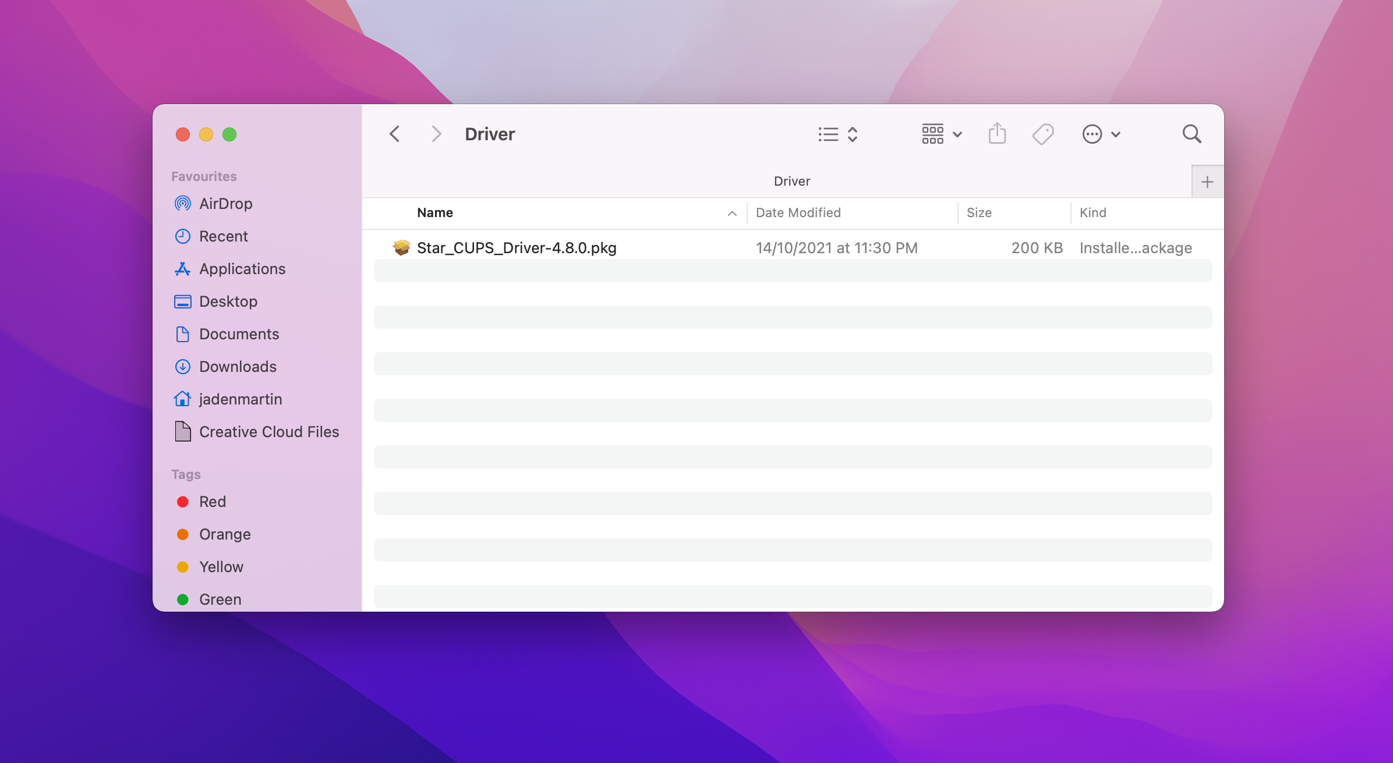Go back with the left chevron
Image resolution: width=1393 pixels, height=763 pixels.
395,134
